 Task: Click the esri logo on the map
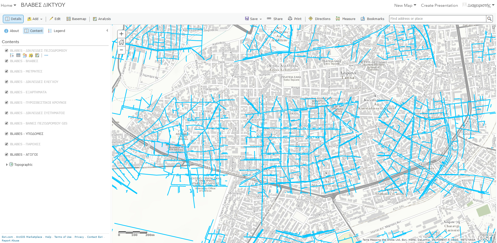click(x=486, y=237)
